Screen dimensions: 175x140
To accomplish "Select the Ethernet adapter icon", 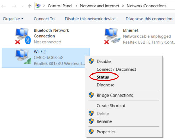I will click(x=112, y=36).
